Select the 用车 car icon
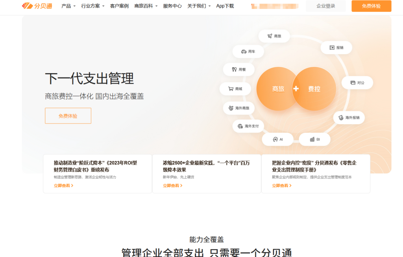This screenshot has height=257, width=403. pos(248,51)
